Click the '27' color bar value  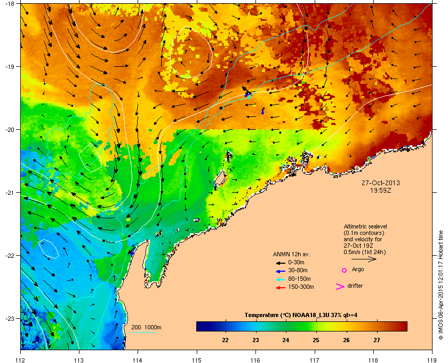coord(377,340)
